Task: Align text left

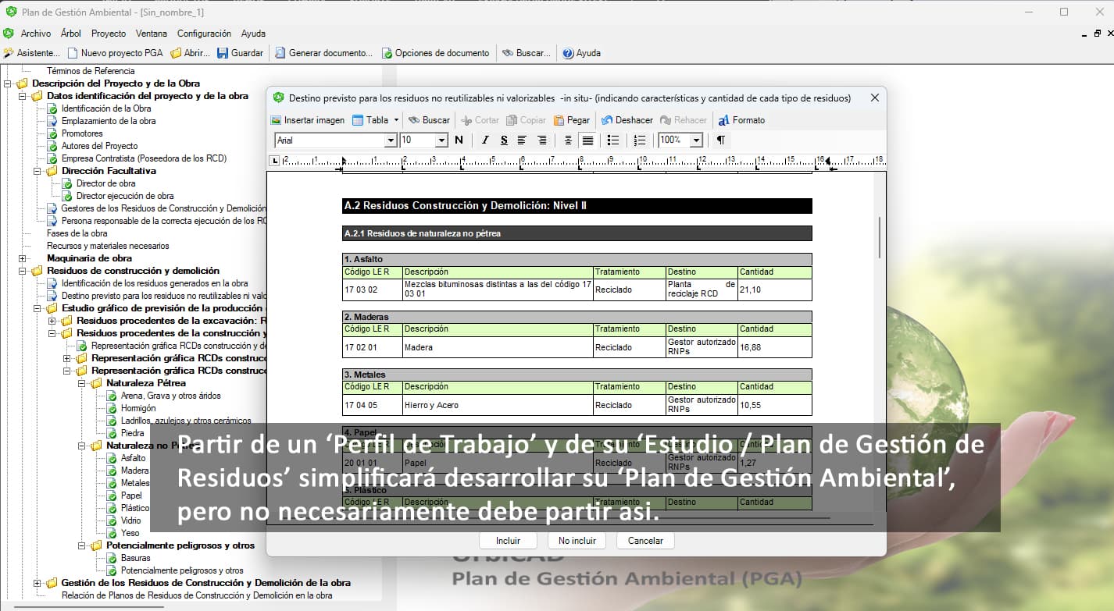Action: 523,140
